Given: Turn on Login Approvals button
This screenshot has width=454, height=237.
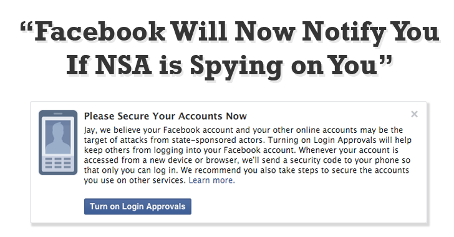Looking at the screenshot, I should 138,206.
